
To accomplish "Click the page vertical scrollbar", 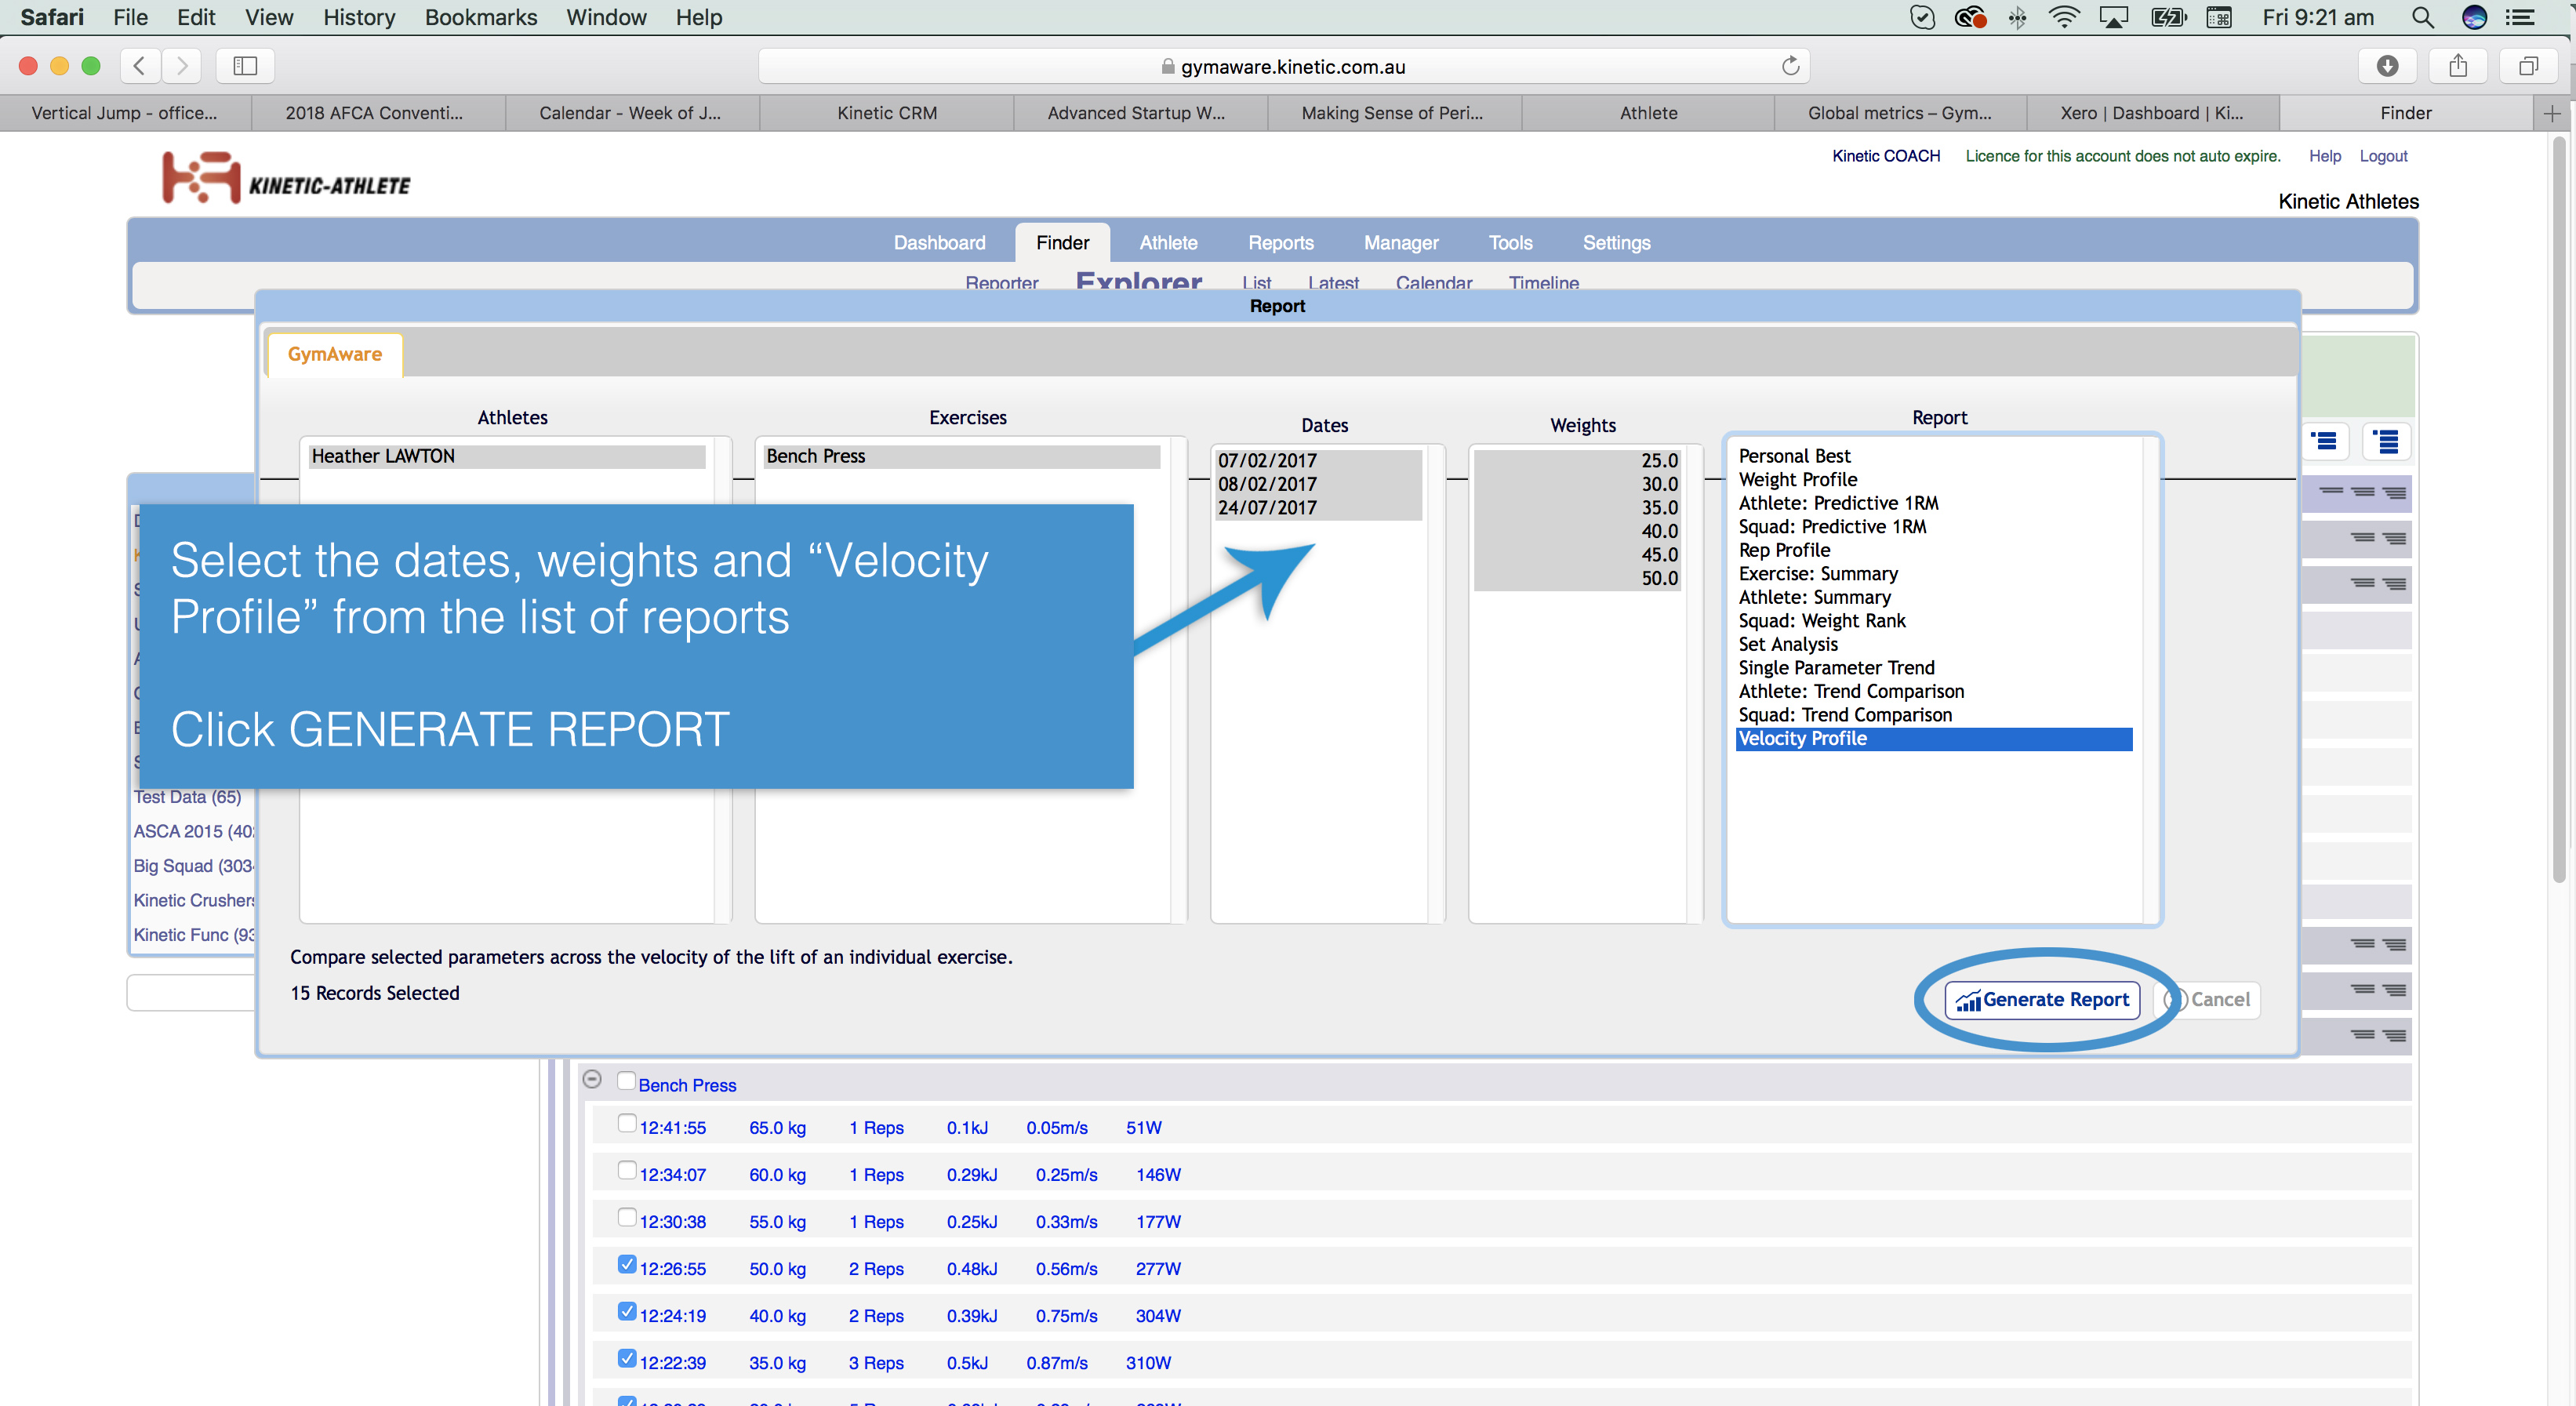I will (x=2560, y=510).
